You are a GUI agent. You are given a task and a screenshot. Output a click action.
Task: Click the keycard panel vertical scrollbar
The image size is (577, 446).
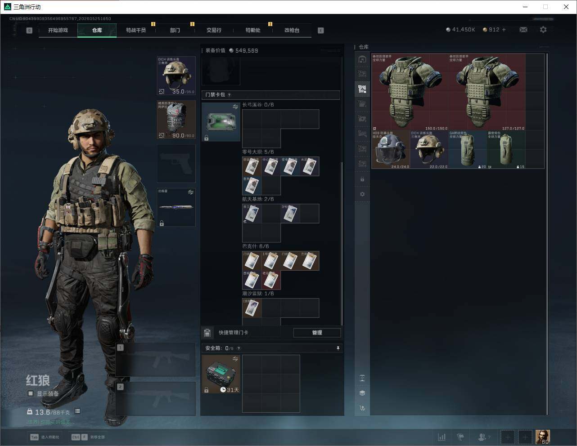point(342,243)
